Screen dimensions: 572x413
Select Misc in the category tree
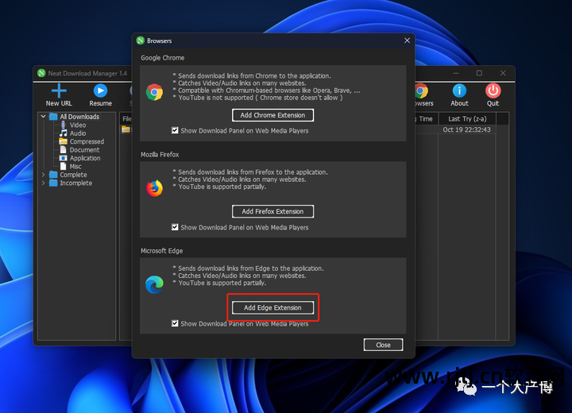[75, 166]
